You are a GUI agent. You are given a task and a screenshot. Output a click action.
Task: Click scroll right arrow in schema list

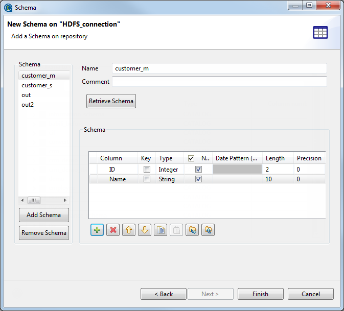click(65, 200)
